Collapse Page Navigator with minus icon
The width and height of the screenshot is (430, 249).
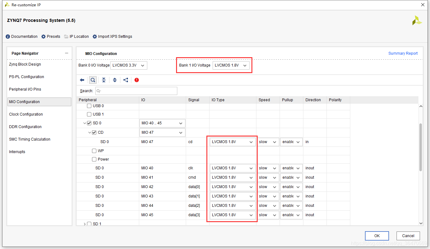click(67, 53)
